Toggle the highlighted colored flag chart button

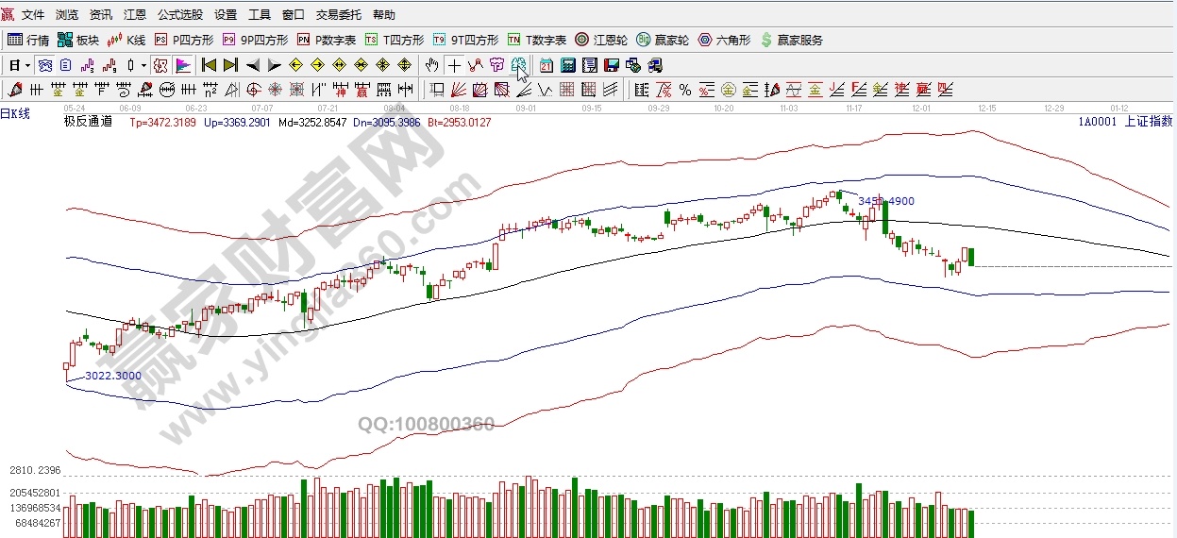pos(183,65)
